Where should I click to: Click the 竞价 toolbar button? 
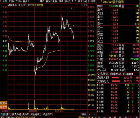tap(42, 1)
